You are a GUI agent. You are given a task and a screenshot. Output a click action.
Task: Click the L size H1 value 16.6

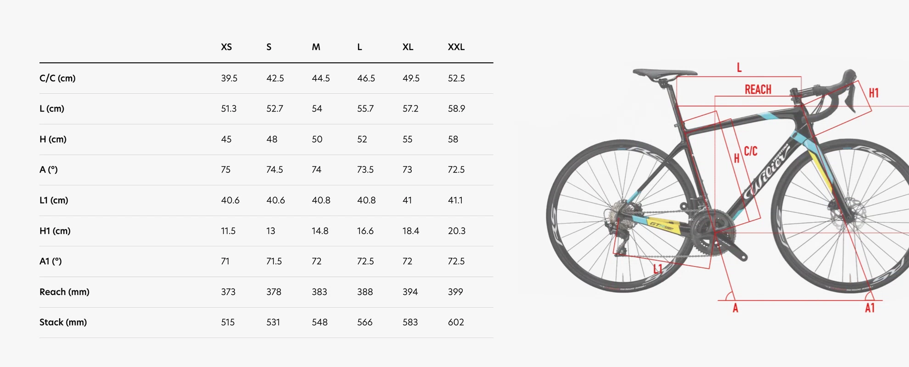[x=365, y=231]
